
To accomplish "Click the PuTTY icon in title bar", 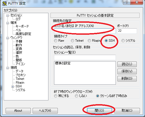I will coord(5,3).
